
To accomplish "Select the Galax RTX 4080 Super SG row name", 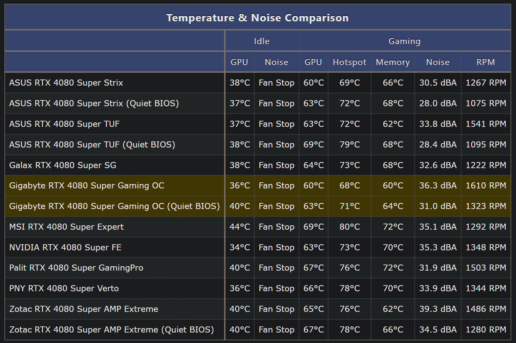I will pos(63,165).
